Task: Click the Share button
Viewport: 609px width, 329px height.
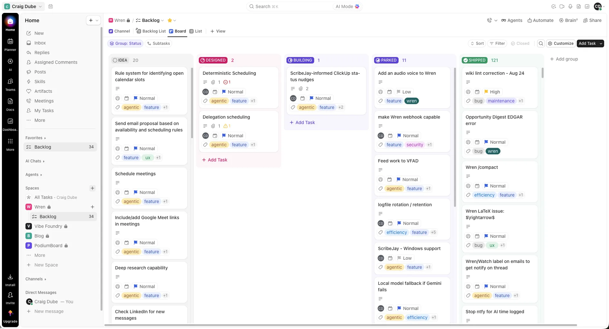Action: (592, 20)
